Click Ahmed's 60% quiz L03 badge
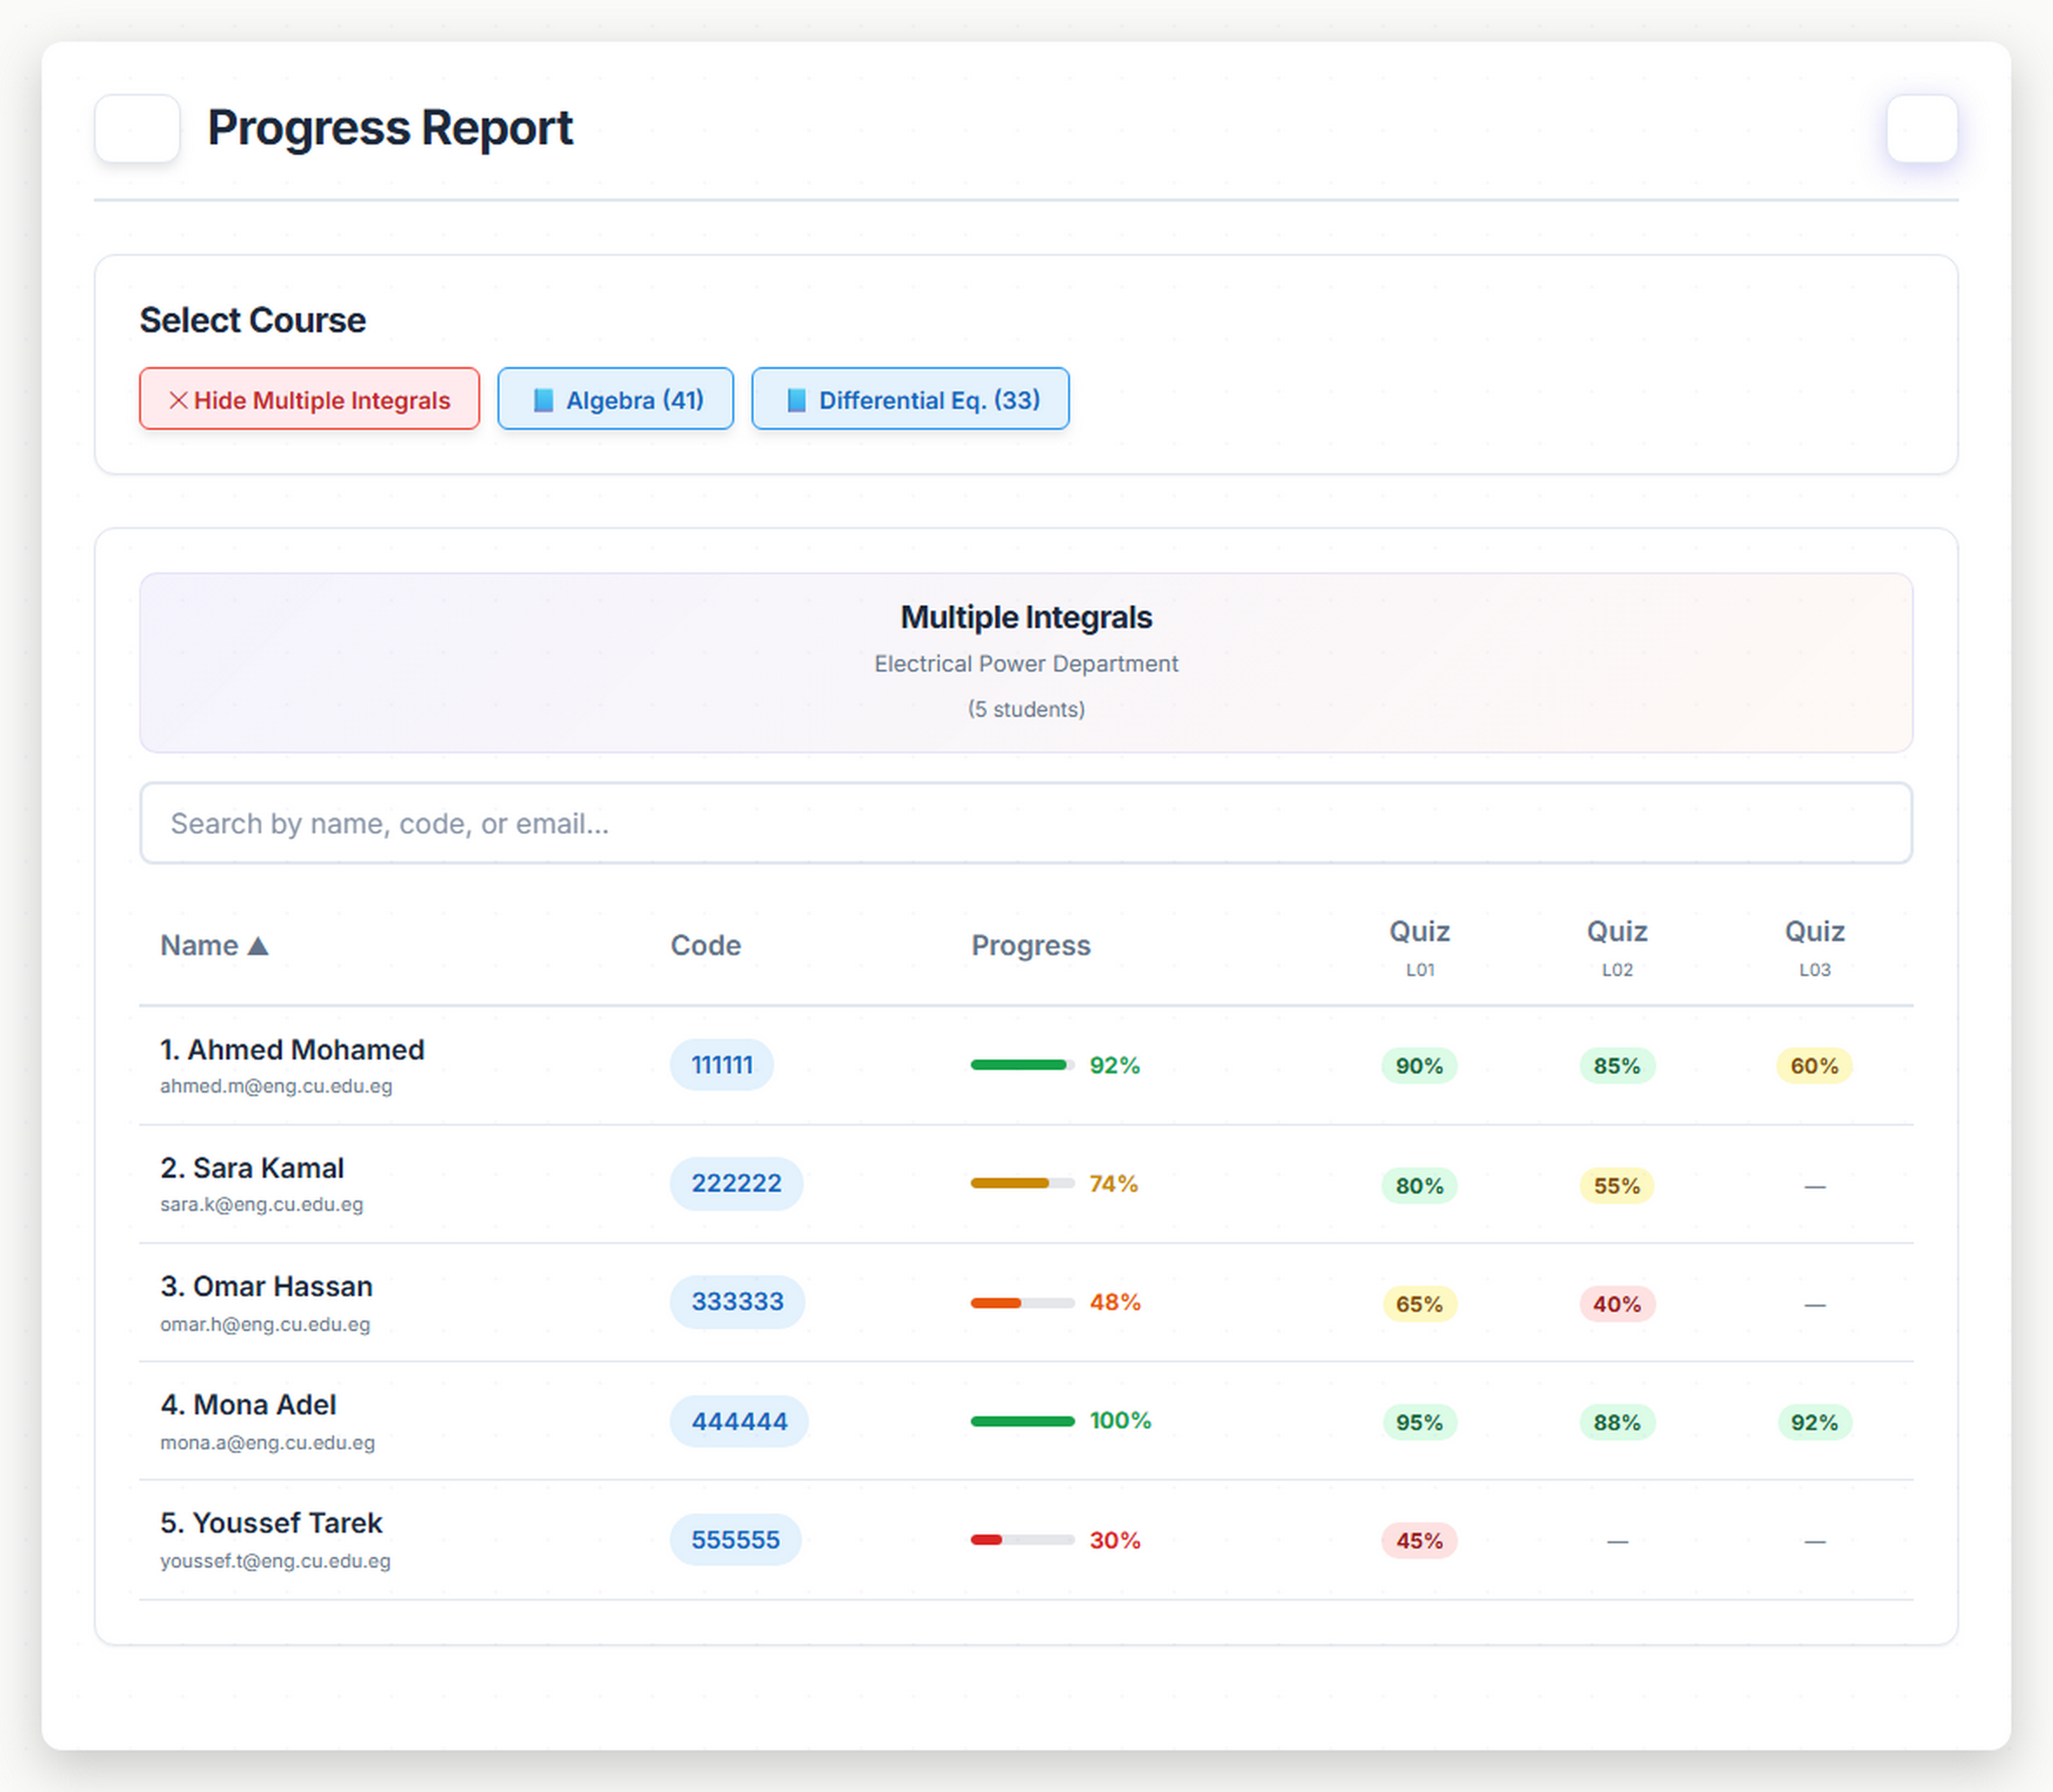 point(1814,1066)
